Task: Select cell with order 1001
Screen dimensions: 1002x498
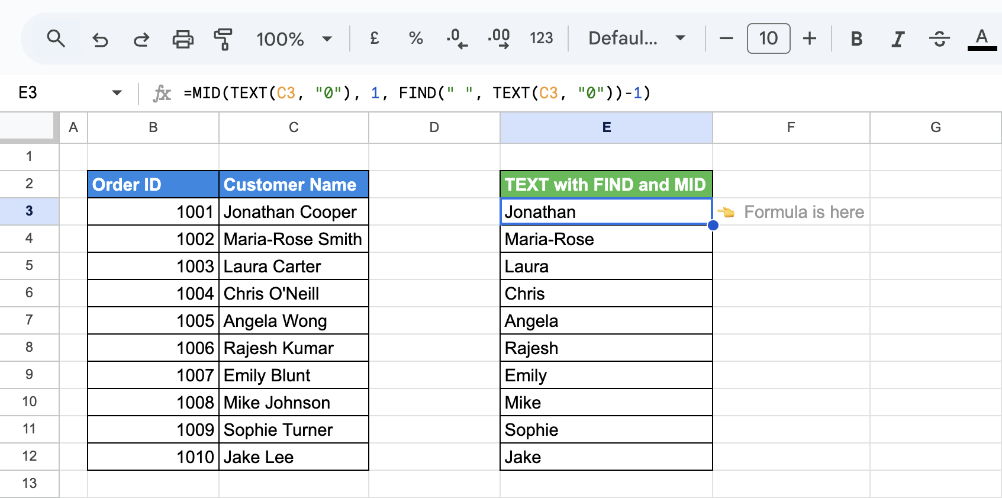Action: pos(153,211)
